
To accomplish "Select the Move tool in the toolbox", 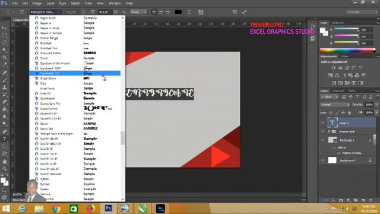I will [x=4, y=28].
